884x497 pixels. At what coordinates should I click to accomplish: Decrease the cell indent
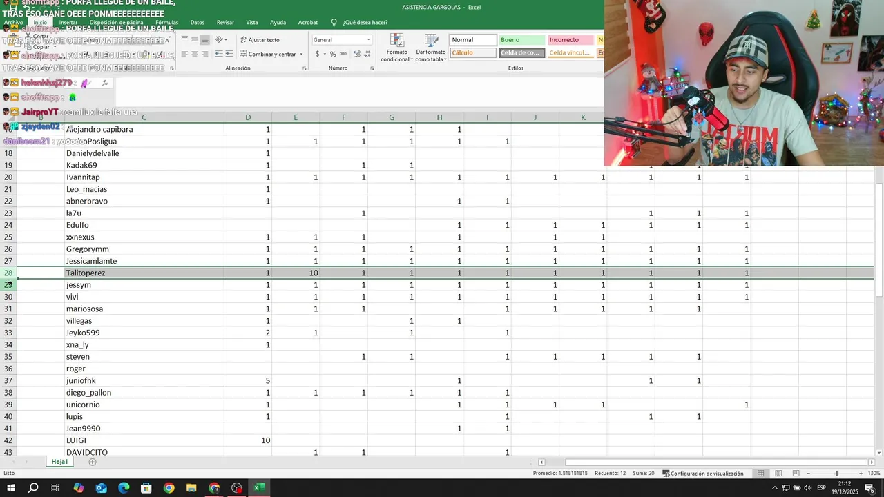[x=219, y=54]
